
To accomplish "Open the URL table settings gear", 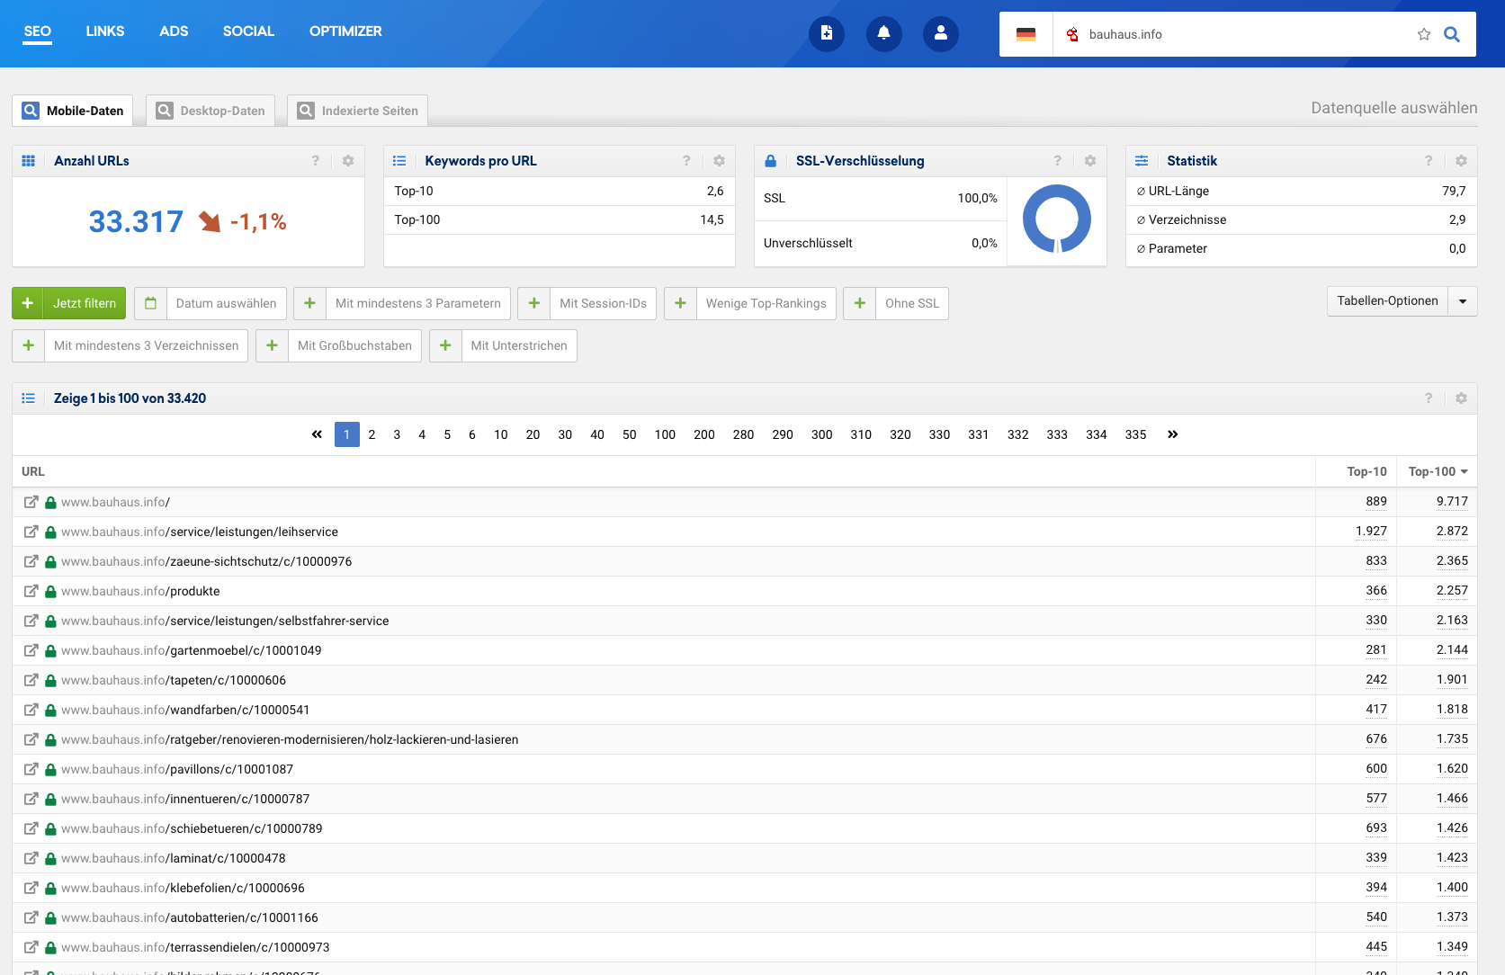I will (1461, 398).
